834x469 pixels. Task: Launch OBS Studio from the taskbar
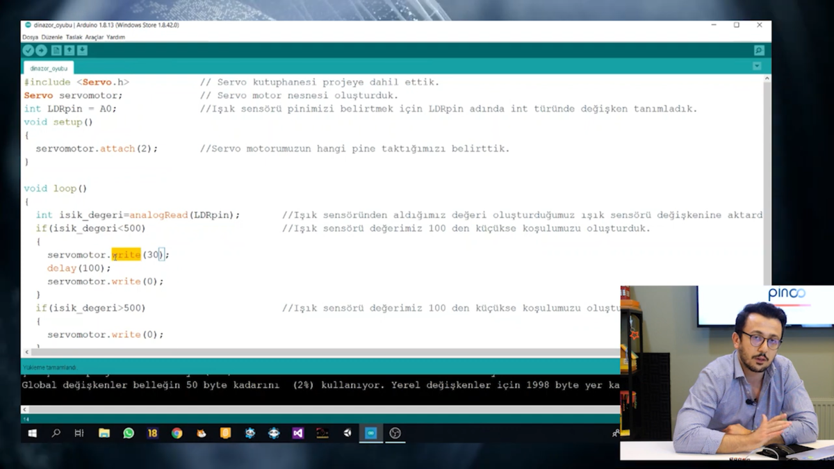394,433
